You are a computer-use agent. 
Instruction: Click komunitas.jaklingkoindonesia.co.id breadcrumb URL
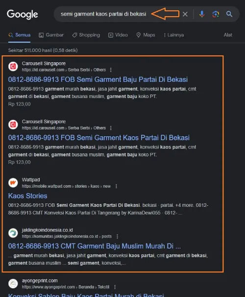(x=67, y=236)
